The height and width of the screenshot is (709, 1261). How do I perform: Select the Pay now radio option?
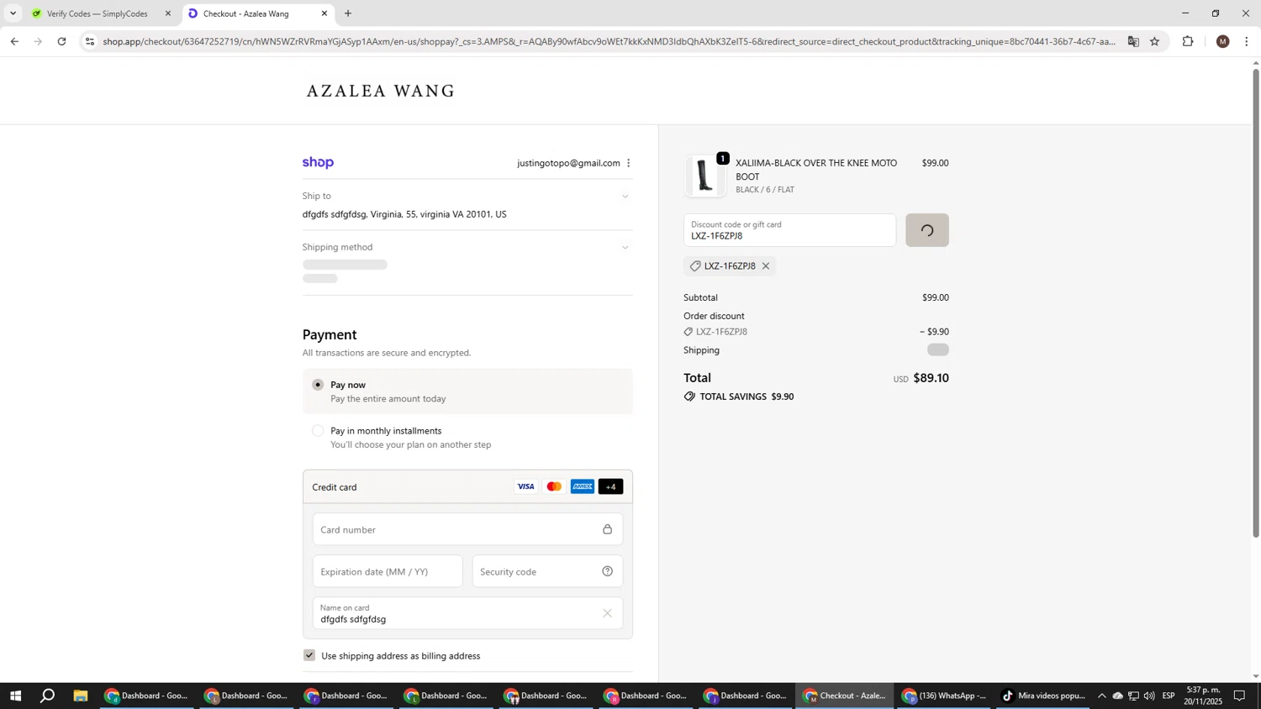coord(318,385)
